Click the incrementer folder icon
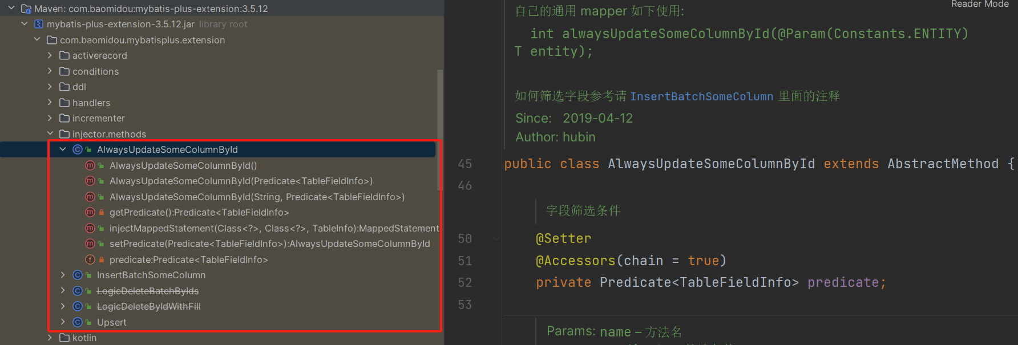Screen dimensions: 1018x345 click(64, 118)
